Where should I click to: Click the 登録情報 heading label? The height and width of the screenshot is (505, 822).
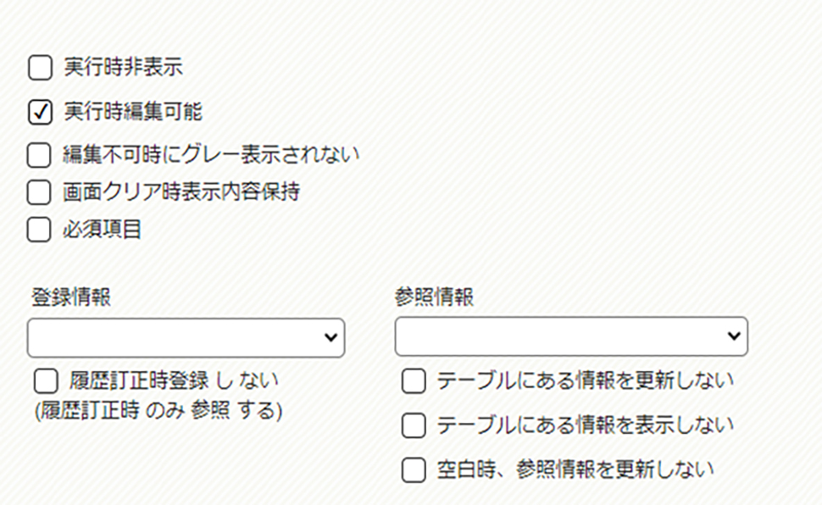coord(71,297)
